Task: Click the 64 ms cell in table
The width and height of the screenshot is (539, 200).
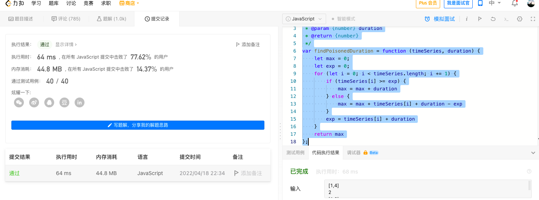Action: pos(64,173)
